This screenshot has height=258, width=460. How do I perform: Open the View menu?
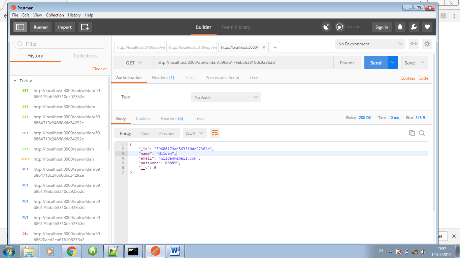click(x=38, y=15)
